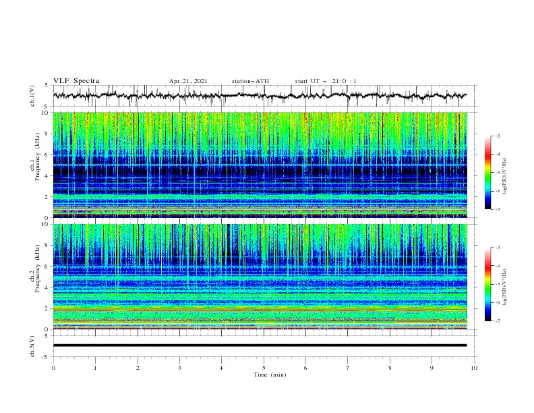Image resolution: width=534 pixels, height=413 pixels.
Task: Select the "Time (min)" x-axis label
Action: [x=270, y=375]
